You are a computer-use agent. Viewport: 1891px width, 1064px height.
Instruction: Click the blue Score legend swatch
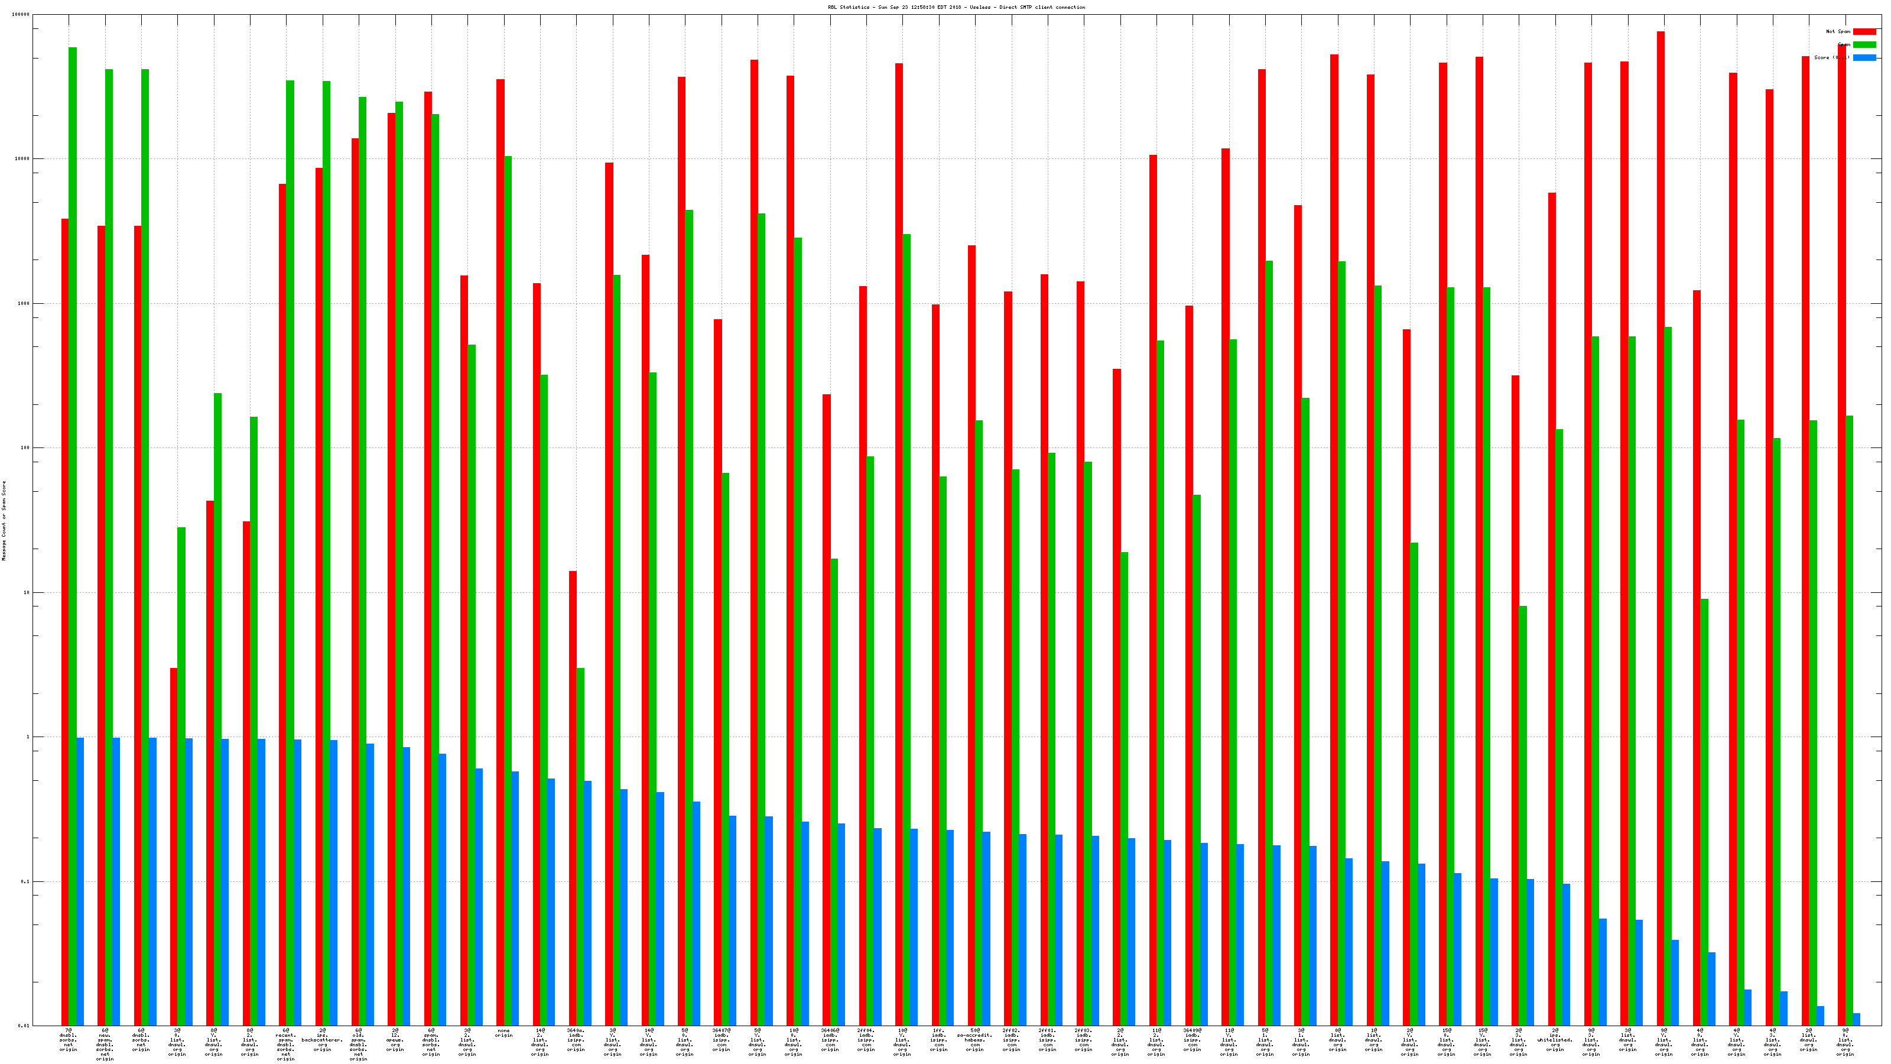(x=1864, y=57)
